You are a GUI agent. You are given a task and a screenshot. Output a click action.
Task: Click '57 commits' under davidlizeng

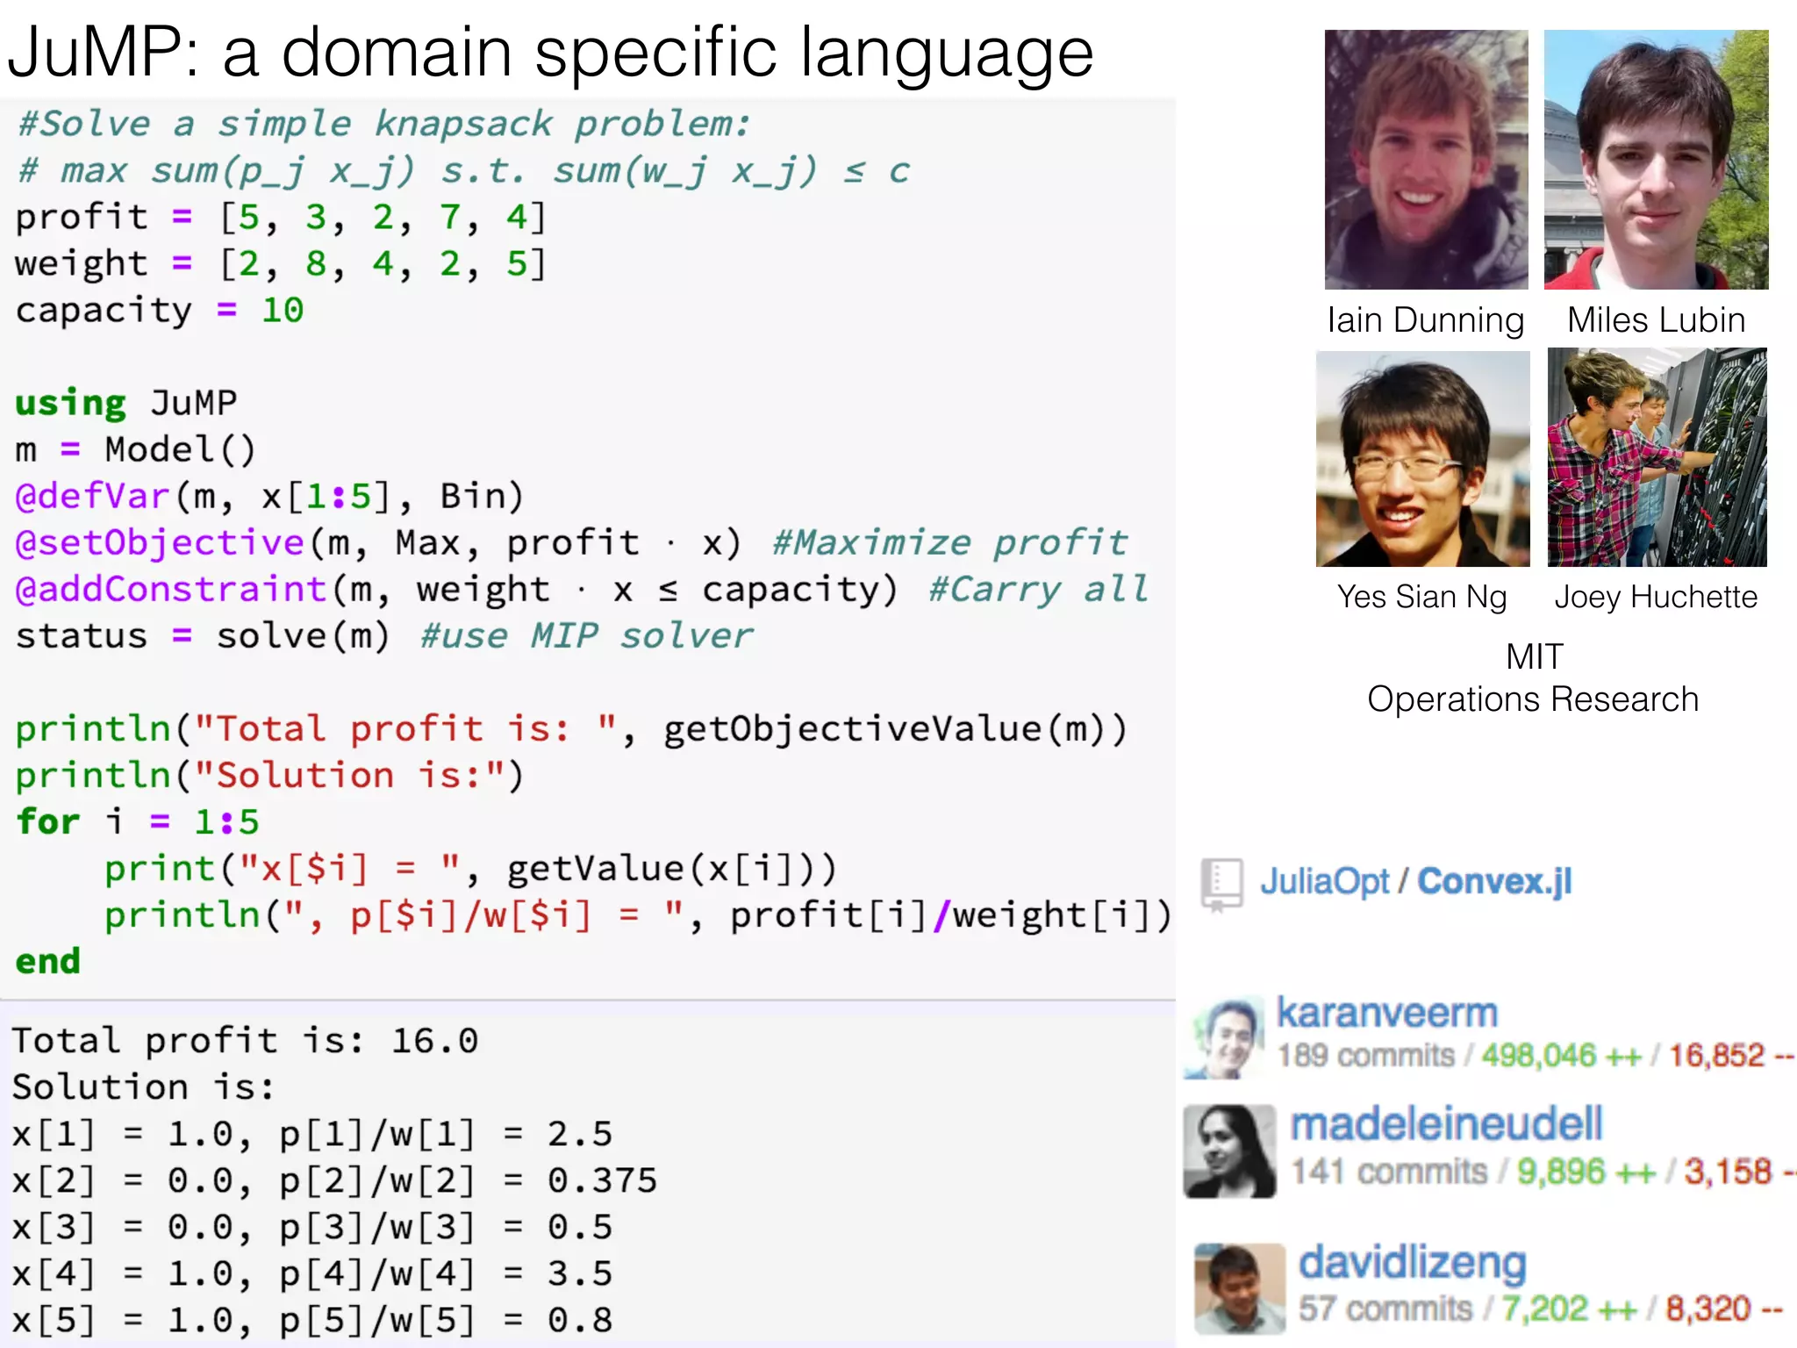click(1385, 1309)
